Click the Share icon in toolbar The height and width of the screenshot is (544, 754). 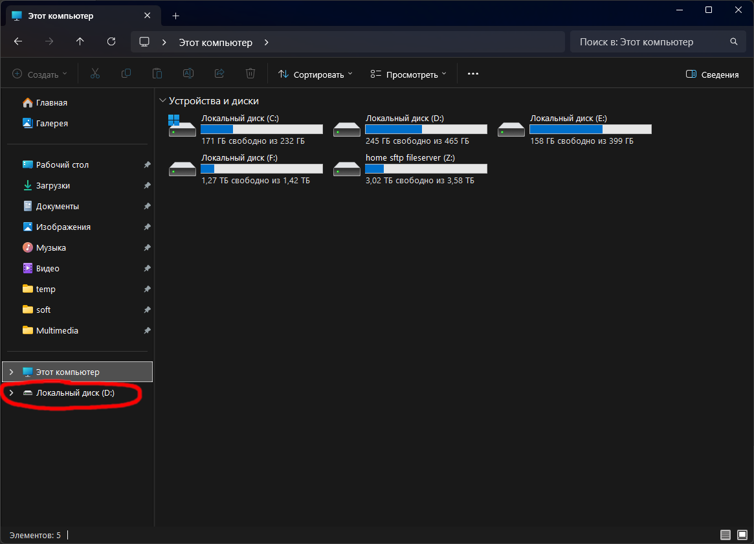click(x=219, y=74)
